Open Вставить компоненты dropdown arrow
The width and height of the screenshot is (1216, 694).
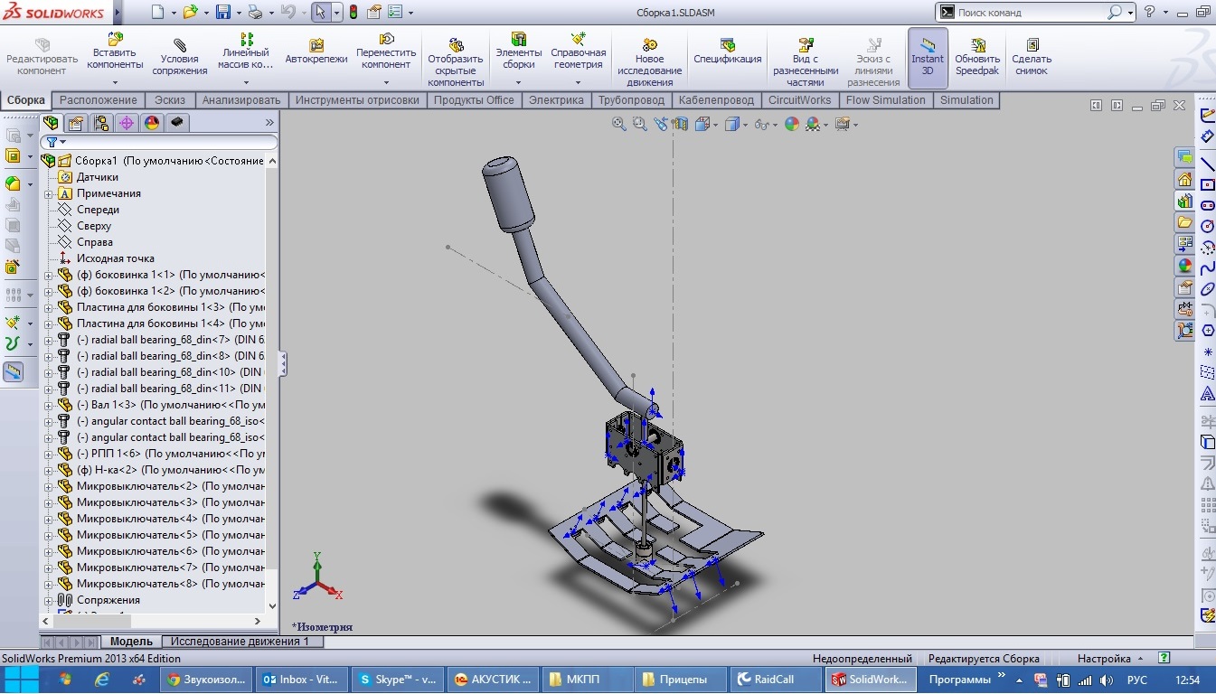(x=115, y=82)
